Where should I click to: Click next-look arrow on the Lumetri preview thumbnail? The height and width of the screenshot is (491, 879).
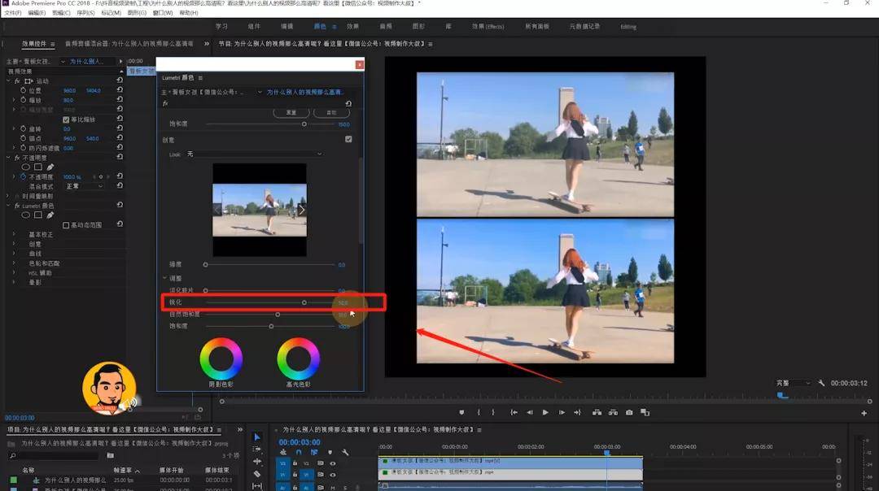click(301, 210)
